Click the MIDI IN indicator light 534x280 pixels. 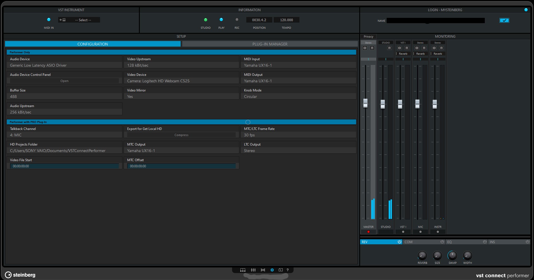click(x=49, y=20)
